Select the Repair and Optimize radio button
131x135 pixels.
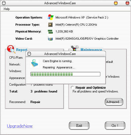[x=72, y=87]
